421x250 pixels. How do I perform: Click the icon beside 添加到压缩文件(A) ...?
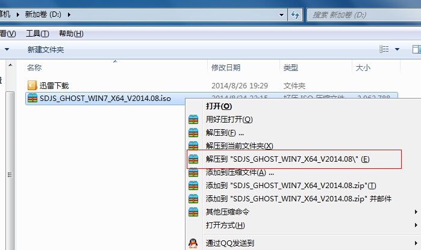click(x=193, y=172)
